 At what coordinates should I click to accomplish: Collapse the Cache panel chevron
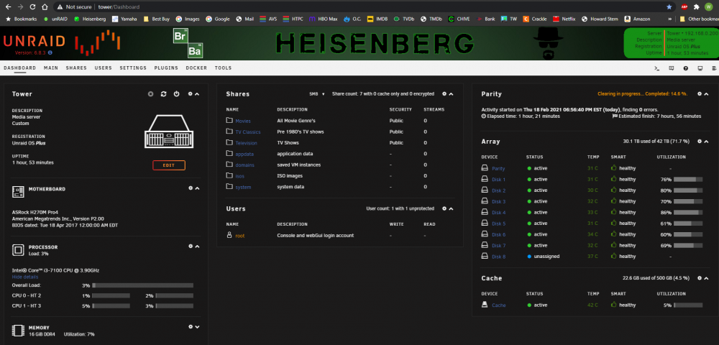707,277
